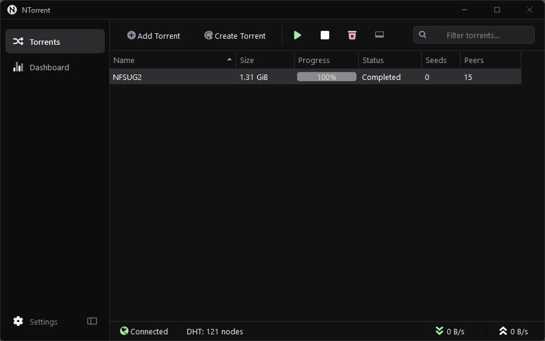Image resolution: width=545 pixels, height=341 pixels.
Task: Click the magnifier search icon
Action: tap(423, 35)
